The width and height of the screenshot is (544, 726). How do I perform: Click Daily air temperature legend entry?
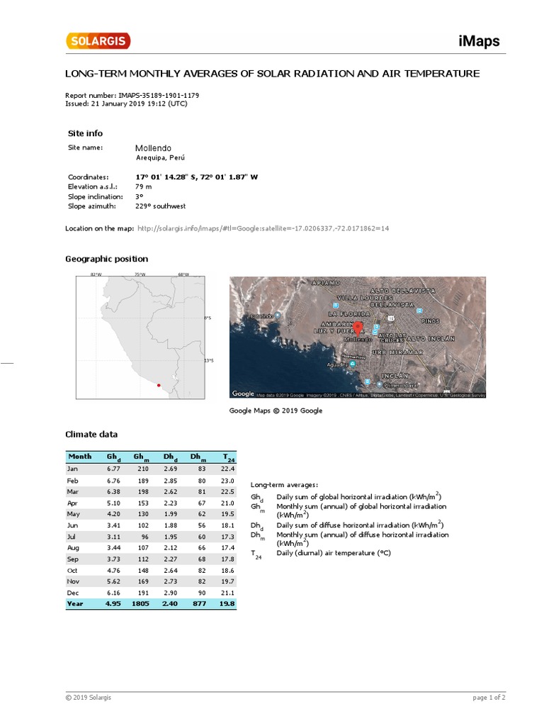(334, 553)
